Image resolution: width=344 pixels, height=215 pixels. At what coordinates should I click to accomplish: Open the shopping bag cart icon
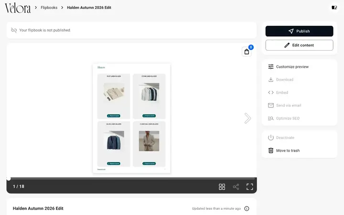[247, 52]
